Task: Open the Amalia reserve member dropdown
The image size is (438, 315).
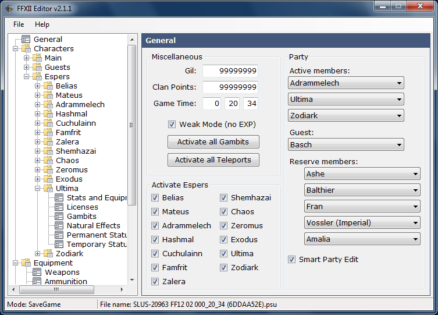Action: [362, 239]
